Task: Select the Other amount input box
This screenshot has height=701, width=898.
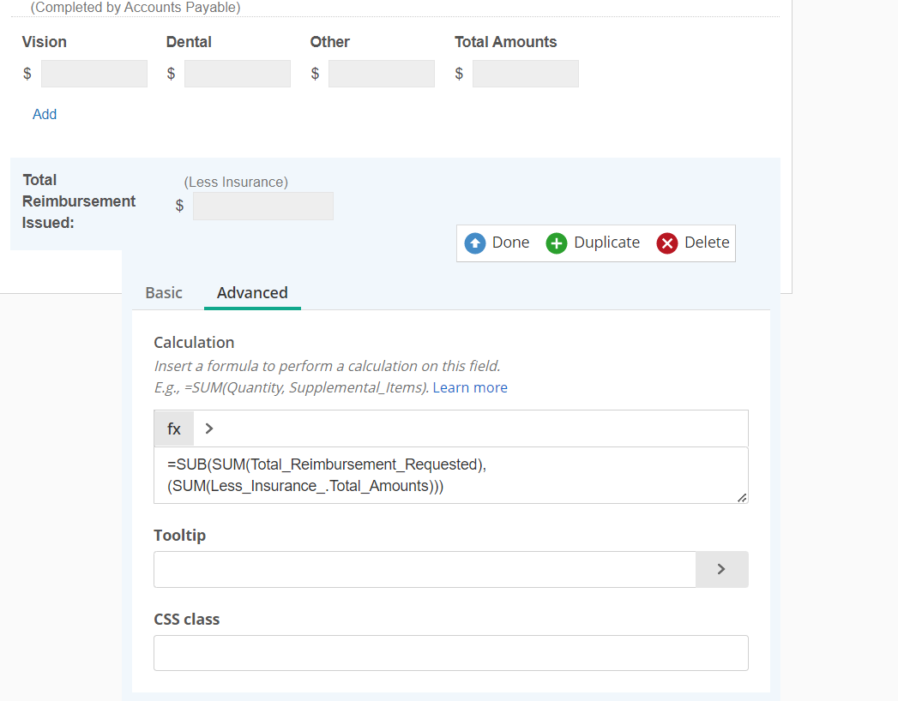Action: pyautogui.click(x=382, y=74)
